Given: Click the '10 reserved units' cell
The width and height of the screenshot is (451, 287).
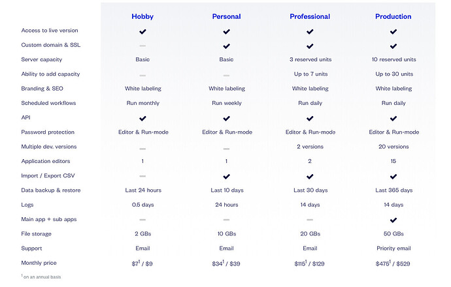Looking at the screenshot, I should coord(393,59).
